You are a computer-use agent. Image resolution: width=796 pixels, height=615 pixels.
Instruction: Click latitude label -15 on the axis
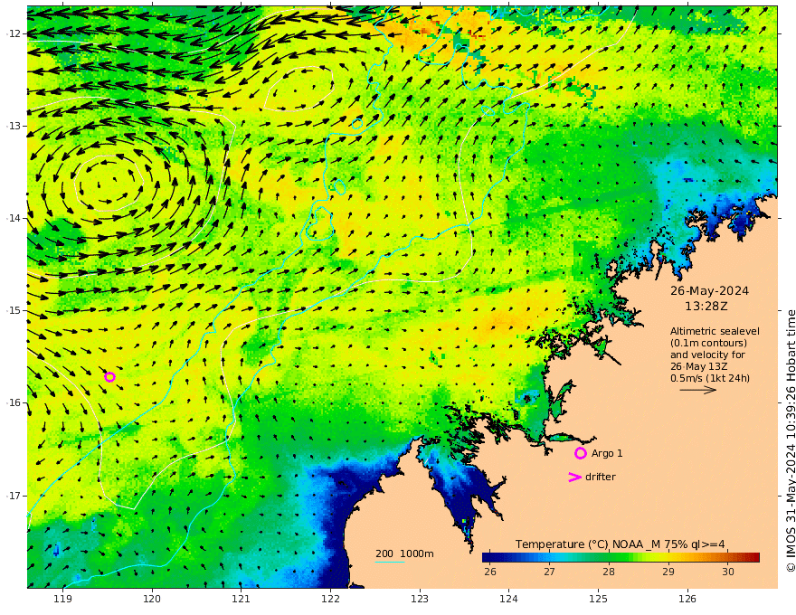tap(14, 310)
